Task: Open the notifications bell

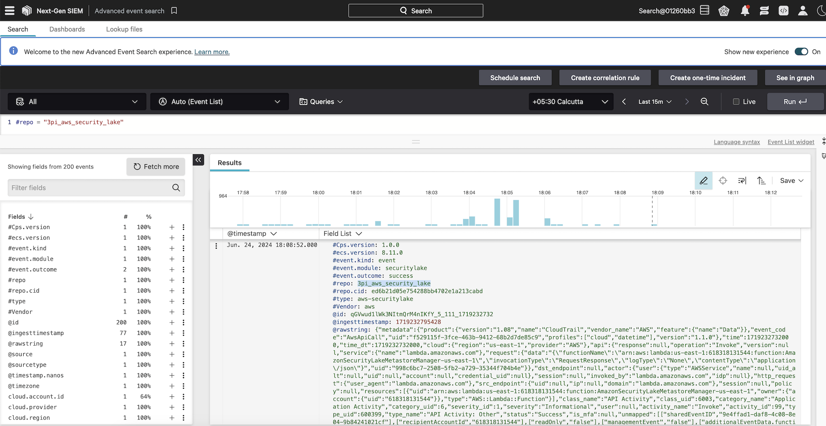Action: (745, 11)
